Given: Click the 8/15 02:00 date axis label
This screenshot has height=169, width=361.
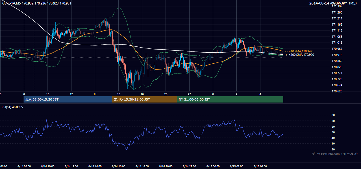Looking at the screenshot, I should [237, 166].
